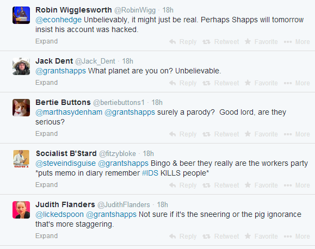Screen dimensions: 315x249
Task: Favorite Bertie Buttons' tweet
Action: [x=261, y=134]
